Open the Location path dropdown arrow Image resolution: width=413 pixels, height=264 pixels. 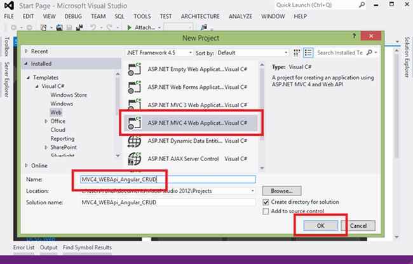click(x=252, y=191)
